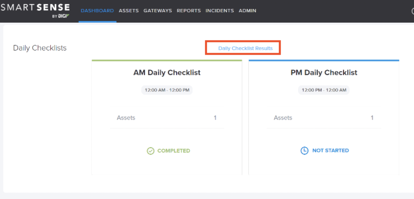Click Assets row in PM Daily Checklist

click(x=324, y=118)
